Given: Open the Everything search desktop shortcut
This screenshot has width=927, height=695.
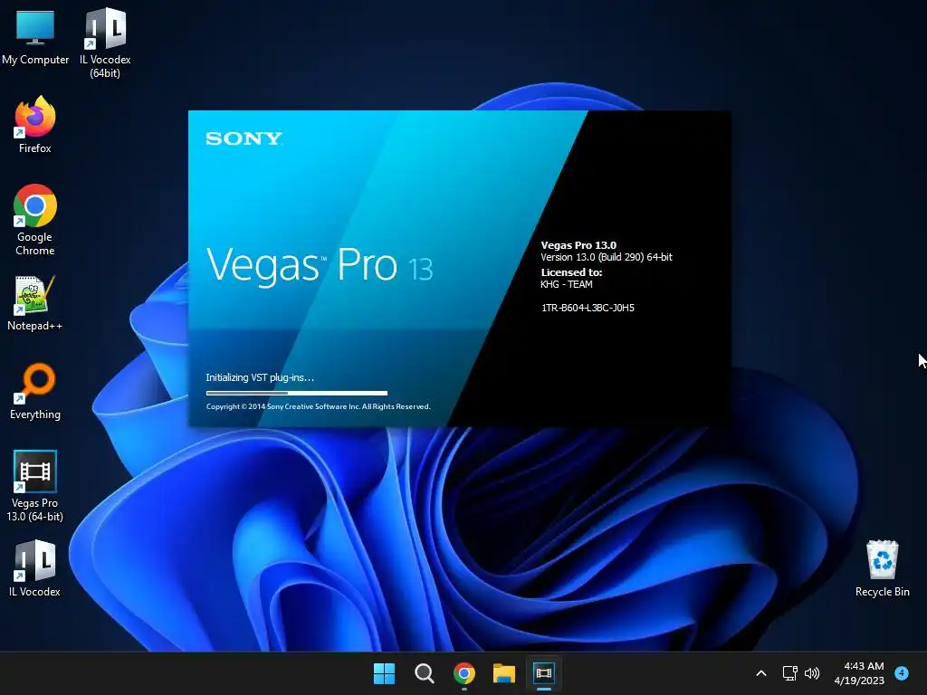Looking at the screenshot, I should tap(35, 392).
